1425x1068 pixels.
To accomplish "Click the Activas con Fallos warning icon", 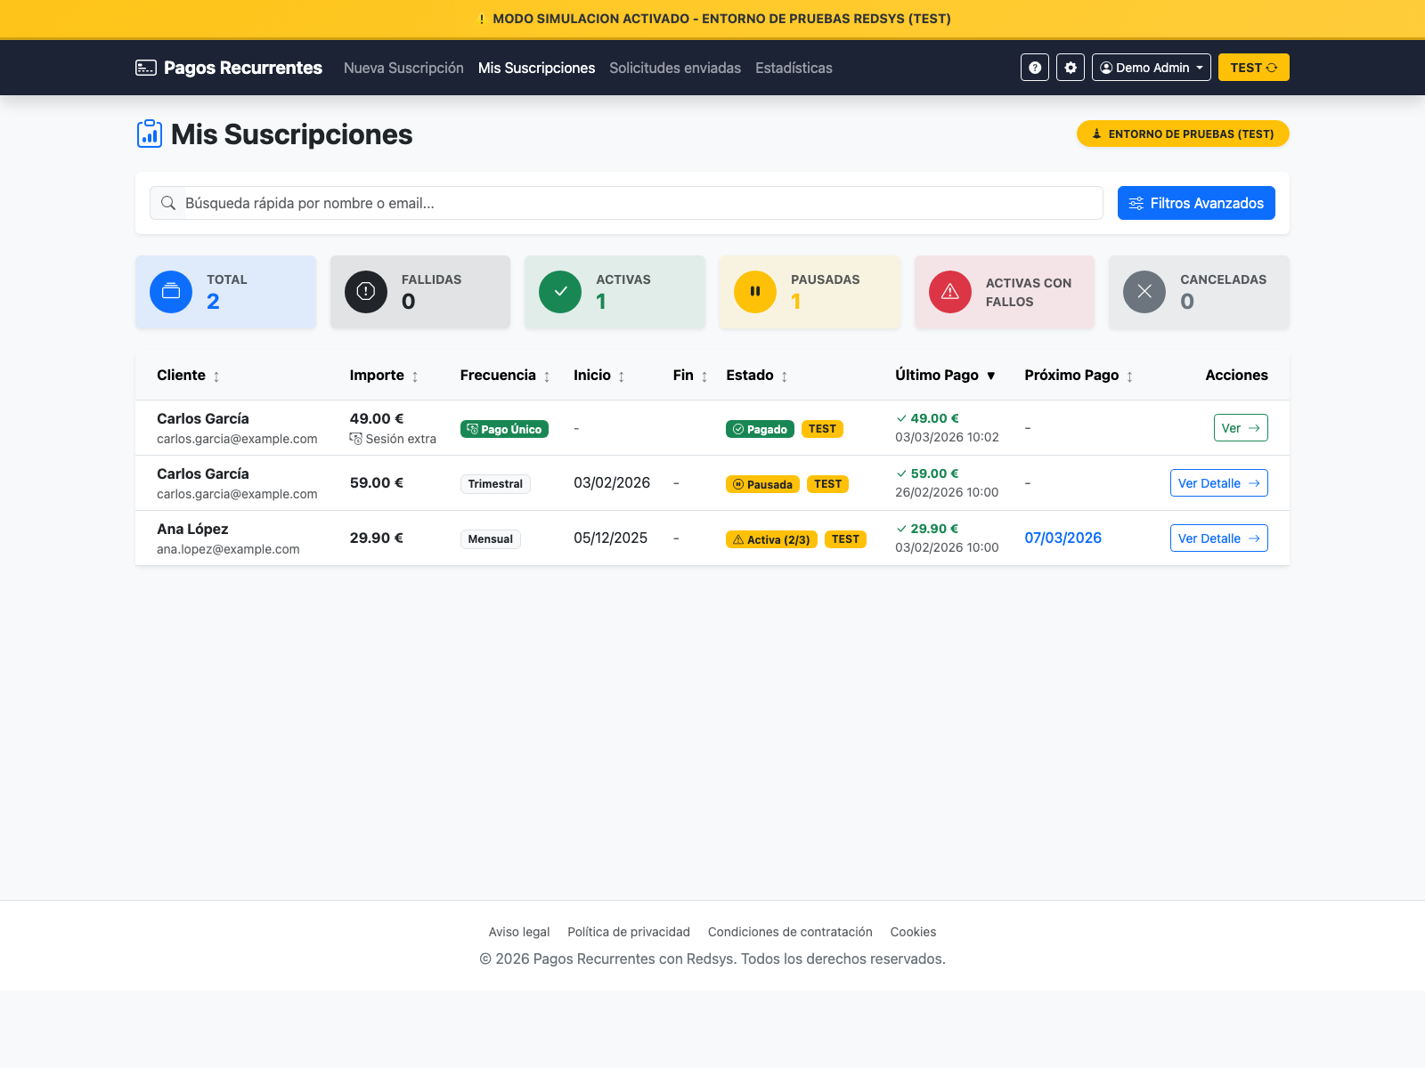I will point(949,291).
